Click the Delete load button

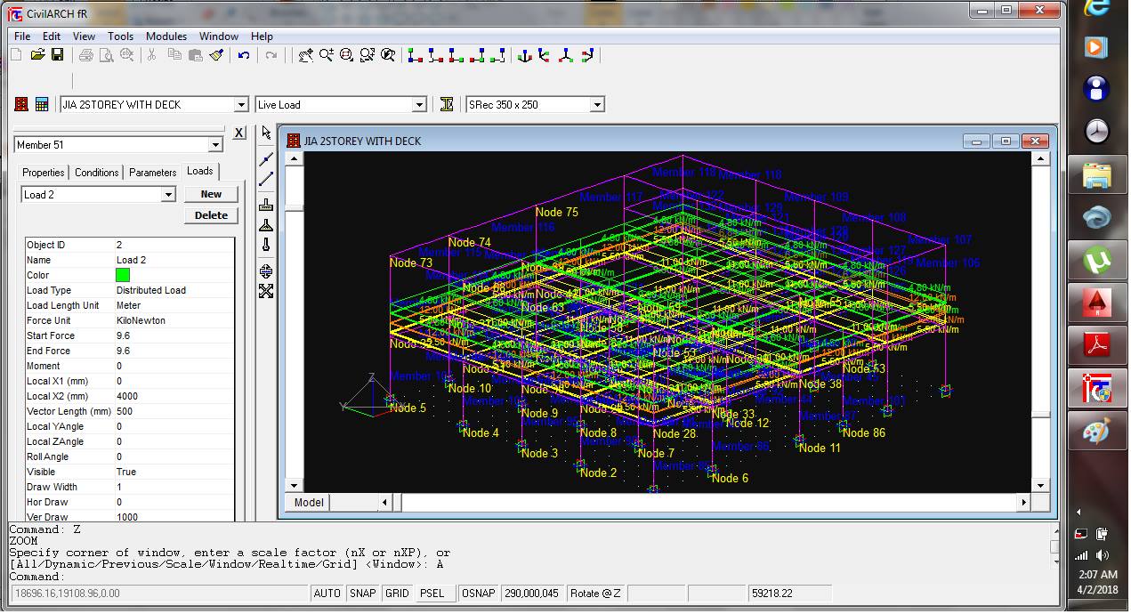pyautogui.click(x=211, y=215)
